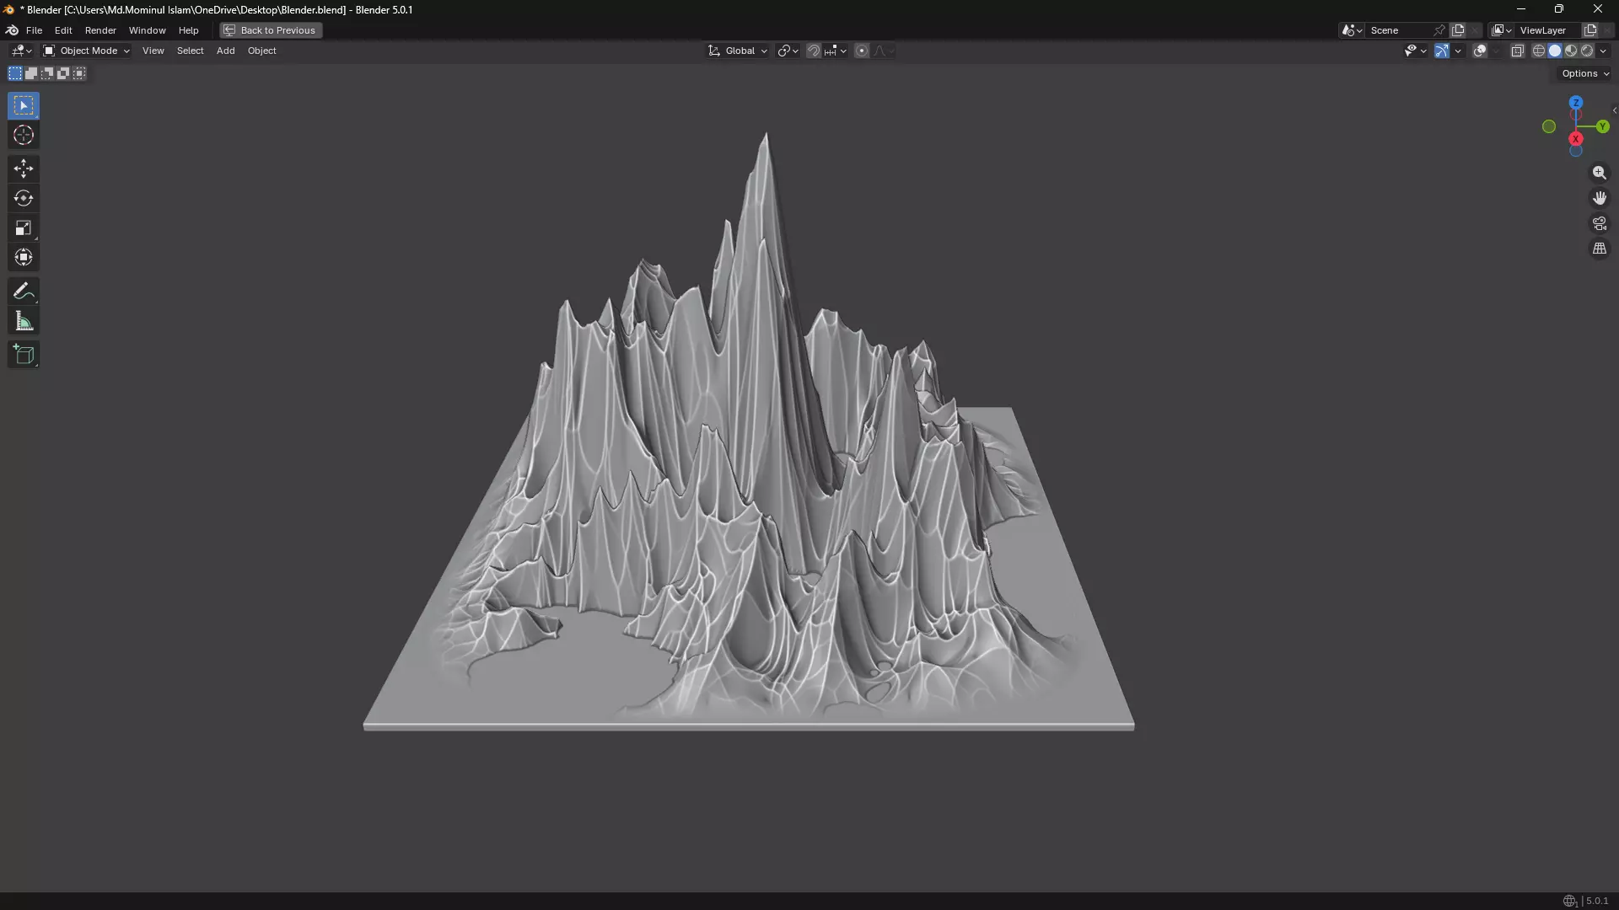
Task: Select the Add Cube tool
Action: coord(24,355)
